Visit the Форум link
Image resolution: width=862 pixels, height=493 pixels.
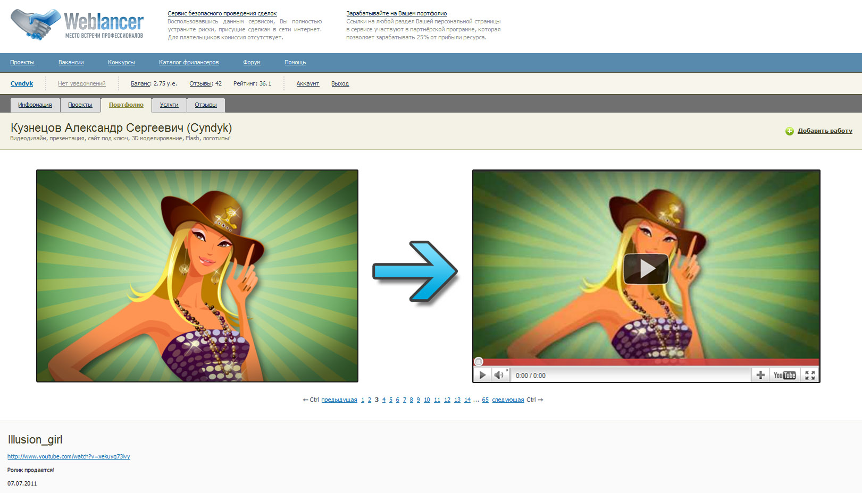click(x=252, y=63)
